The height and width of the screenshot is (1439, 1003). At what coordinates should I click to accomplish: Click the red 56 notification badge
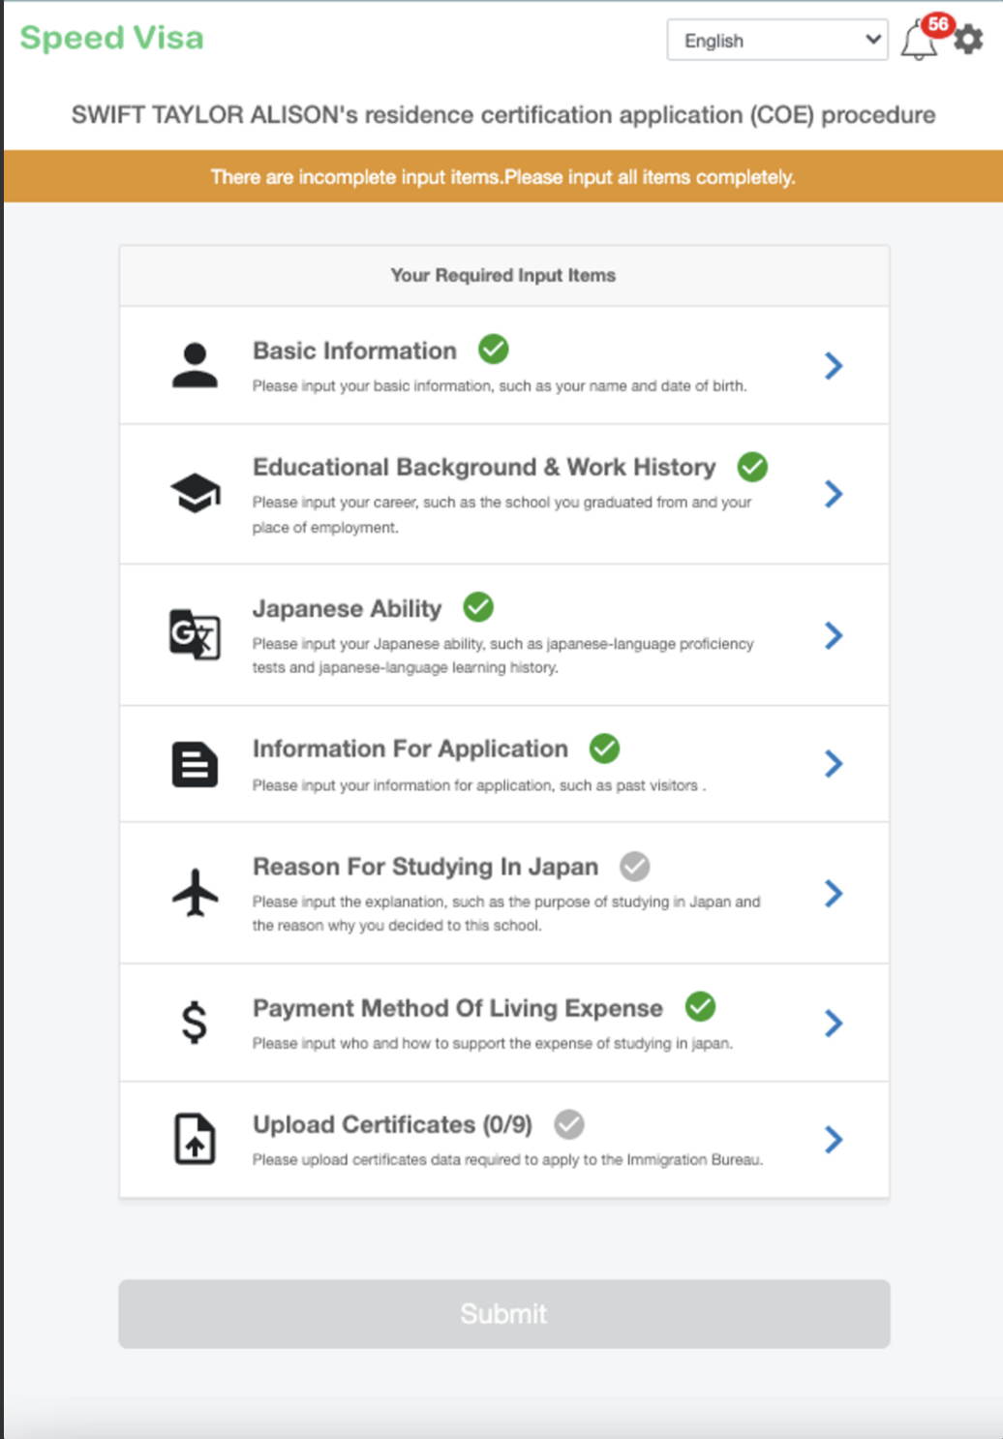[938, 24]
